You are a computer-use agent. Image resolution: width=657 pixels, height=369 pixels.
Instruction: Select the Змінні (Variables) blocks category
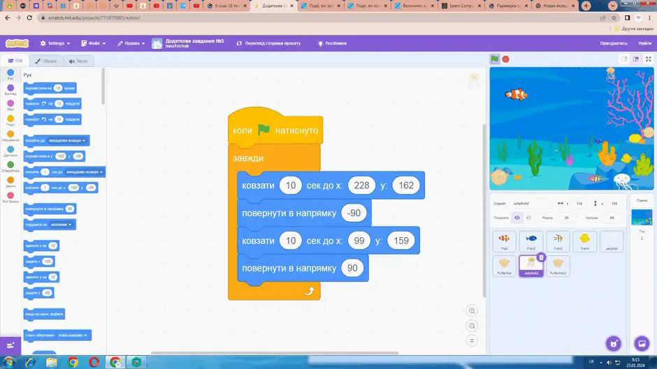tap(10, 182)
